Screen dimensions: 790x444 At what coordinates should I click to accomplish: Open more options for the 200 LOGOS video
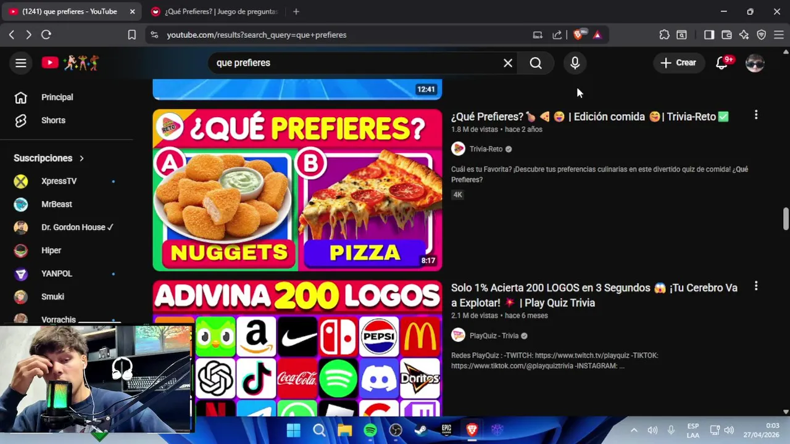coord(756,286)
